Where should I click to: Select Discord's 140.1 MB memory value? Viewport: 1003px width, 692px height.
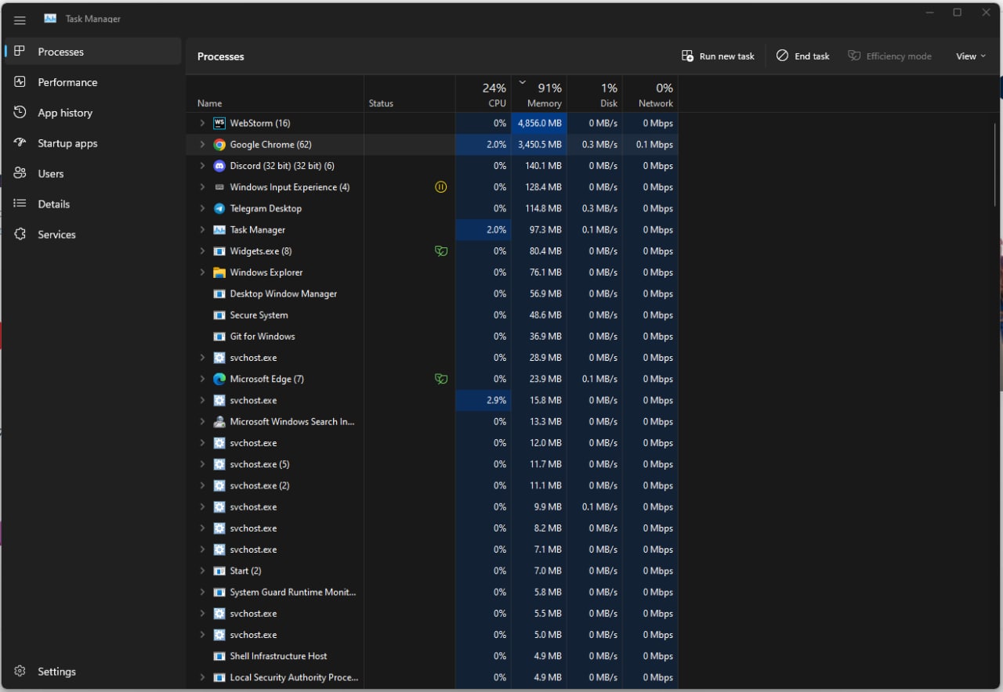pos(539,166)
